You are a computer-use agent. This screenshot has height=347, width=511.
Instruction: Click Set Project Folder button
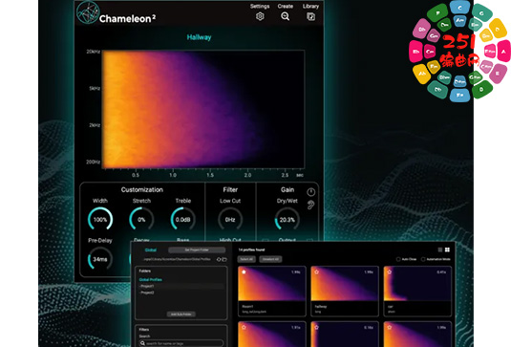(197, 249)
